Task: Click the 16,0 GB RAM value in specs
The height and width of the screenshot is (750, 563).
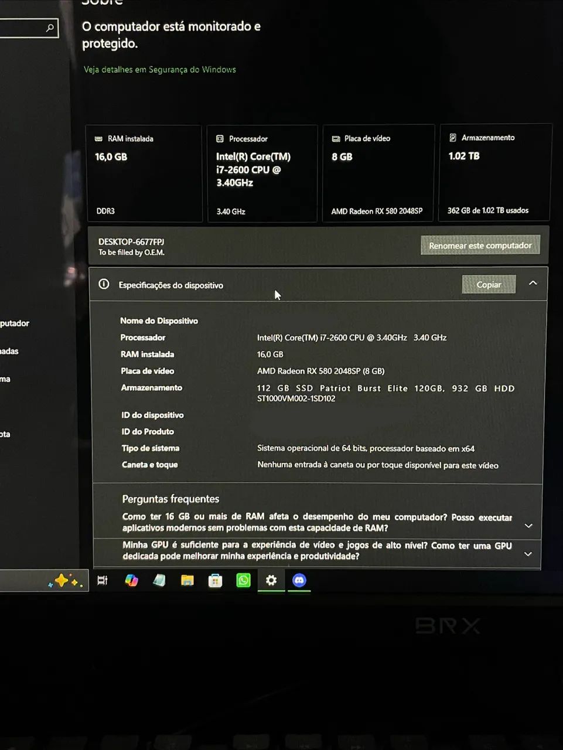Action: click(270, 354)
